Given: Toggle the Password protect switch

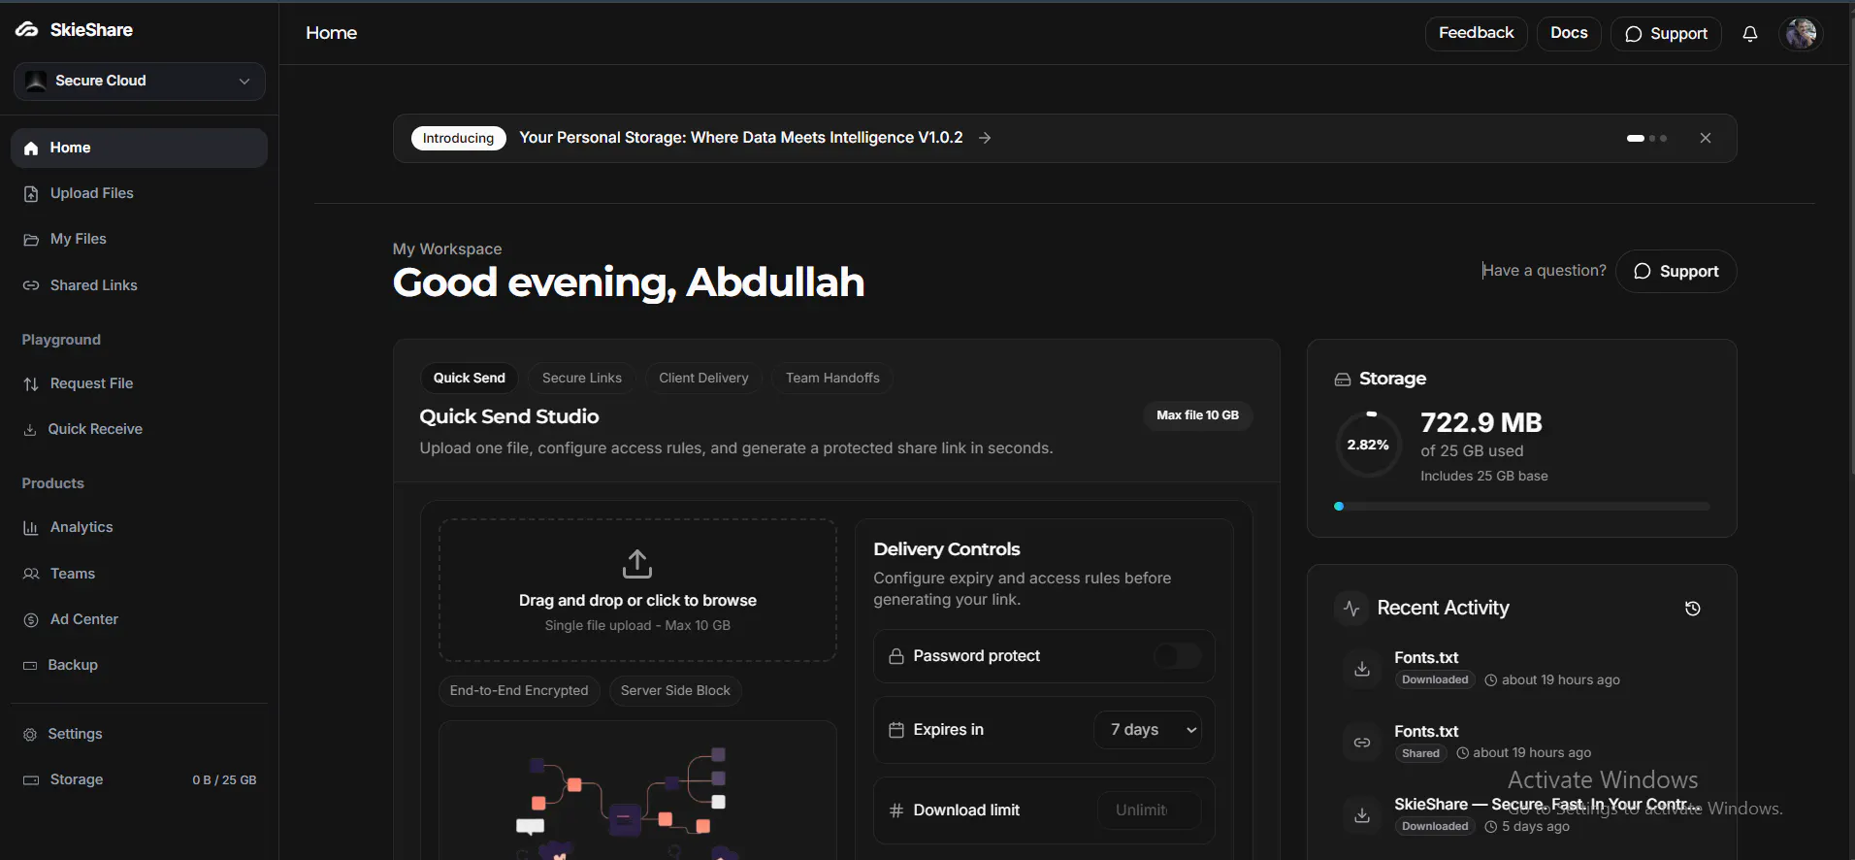Looking at the screenshot, I should 1178,657.
